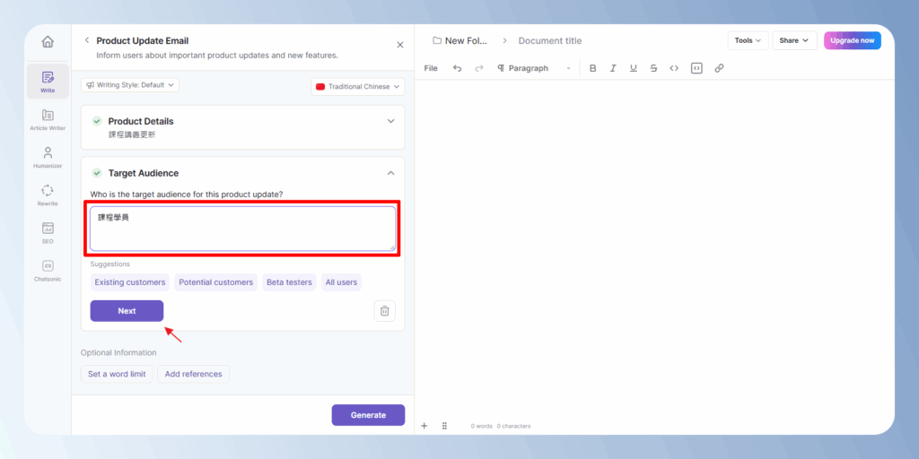Select the Potential customers suggestion
Screen dimensions: 919x459
(215, 282)
